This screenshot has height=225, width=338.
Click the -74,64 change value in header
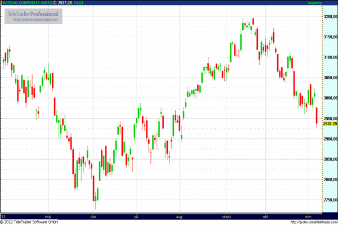[x=85, y=3]
